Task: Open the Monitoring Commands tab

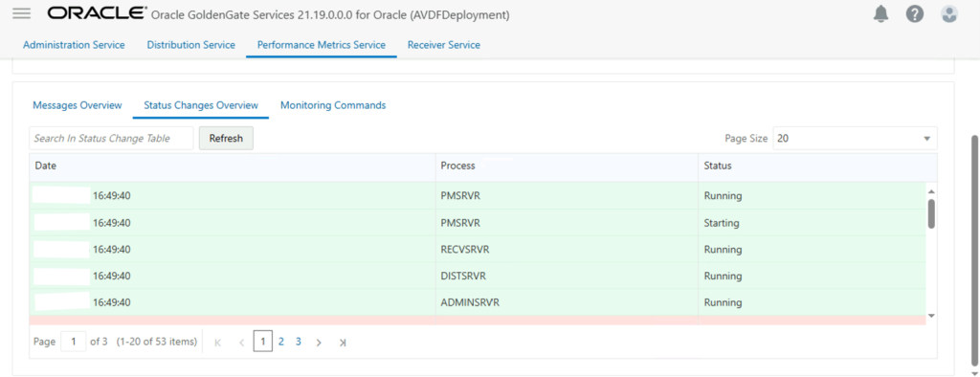Action: coord(333,105)
